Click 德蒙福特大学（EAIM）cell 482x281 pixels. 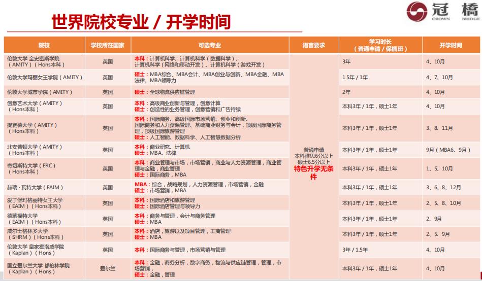click(x=44, y=219)
